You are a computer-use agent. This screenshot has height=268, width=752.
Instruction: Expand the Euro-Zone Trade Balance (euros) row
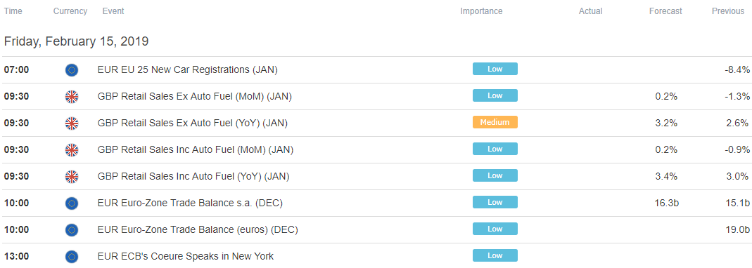(376, 229)
